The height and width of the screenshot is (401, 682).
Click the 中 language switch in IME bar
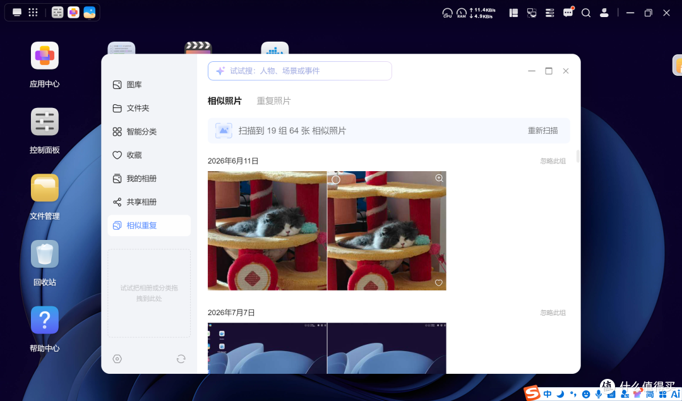click(547, 394)
